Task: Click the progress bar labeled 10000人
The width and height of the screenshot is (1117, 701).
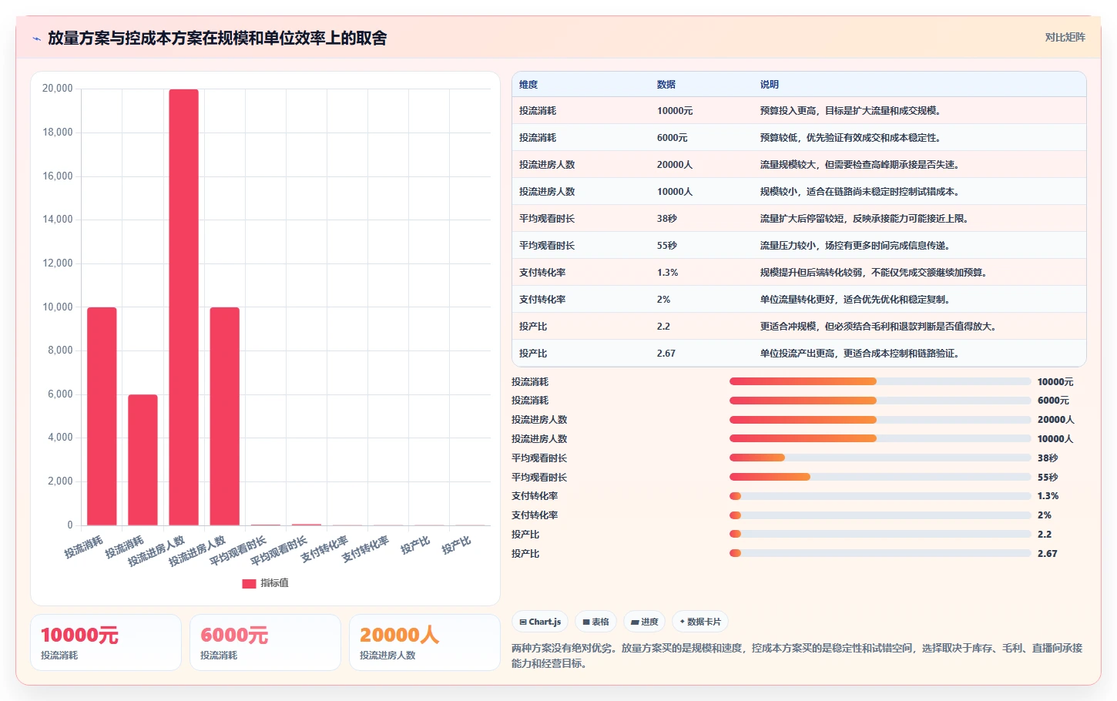Action: point(880,438)
